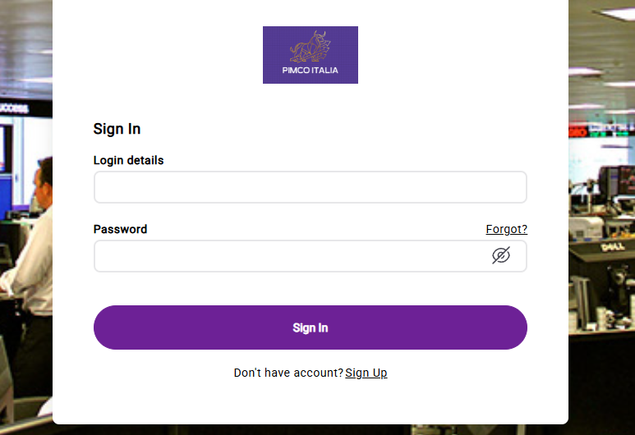635x435 pixels.
Task: Click the Login details field label
Action: point(128,160)
